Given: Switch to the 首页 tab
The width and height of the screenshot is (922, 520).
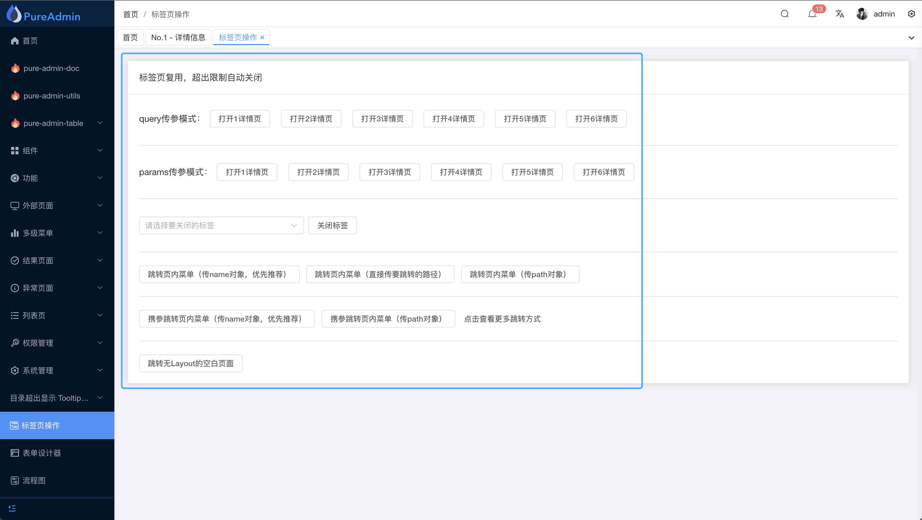Looking at the screenshot, I should click(x=130, y=37).
